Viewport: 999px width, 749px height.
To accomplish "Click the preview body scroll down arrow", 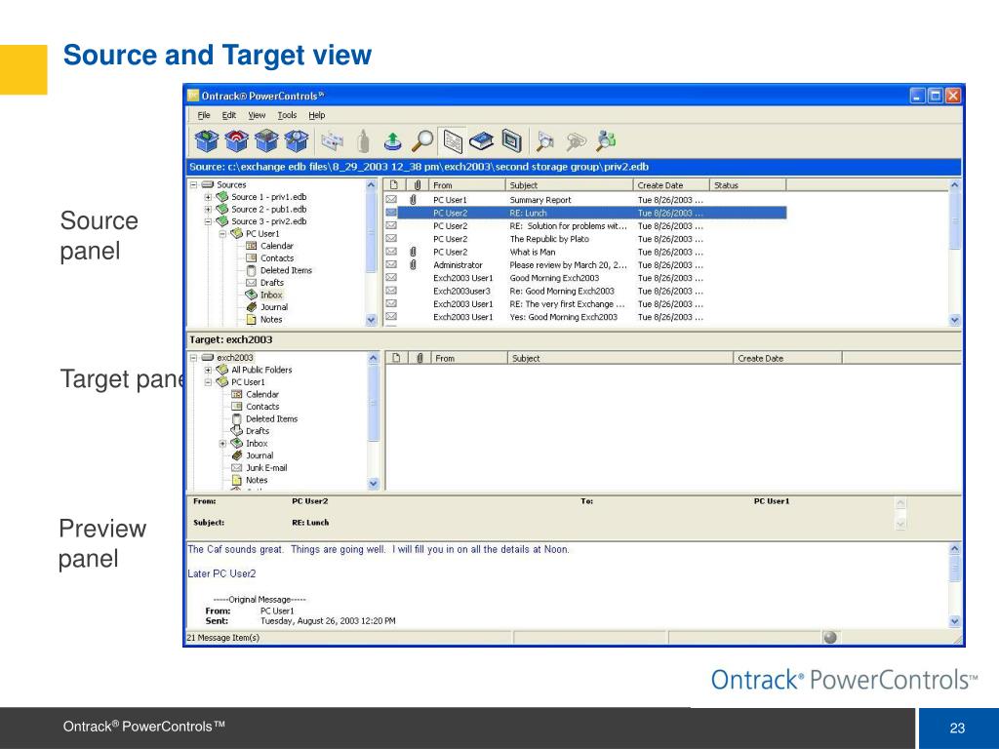I will [954, 621].
